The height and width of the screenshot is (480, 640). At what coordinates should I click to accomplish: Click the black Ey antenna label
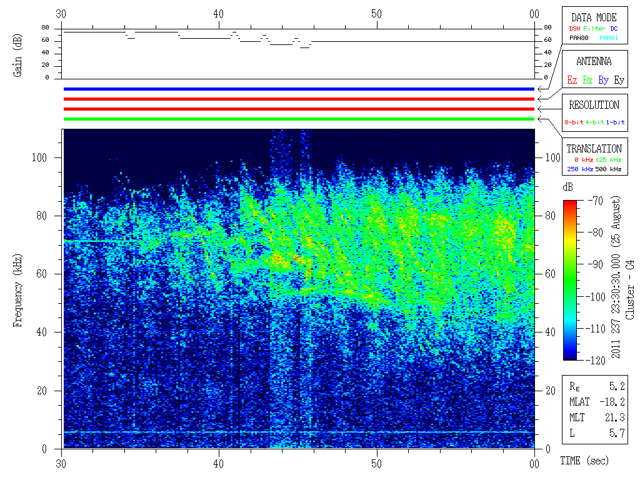coord(619,80)
